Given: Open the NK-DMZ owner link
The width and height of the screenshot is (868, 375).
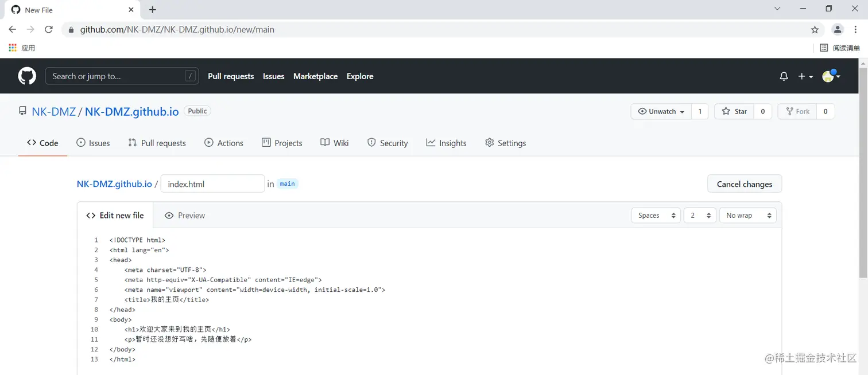Looking at the screenshot, I should 54,112.
